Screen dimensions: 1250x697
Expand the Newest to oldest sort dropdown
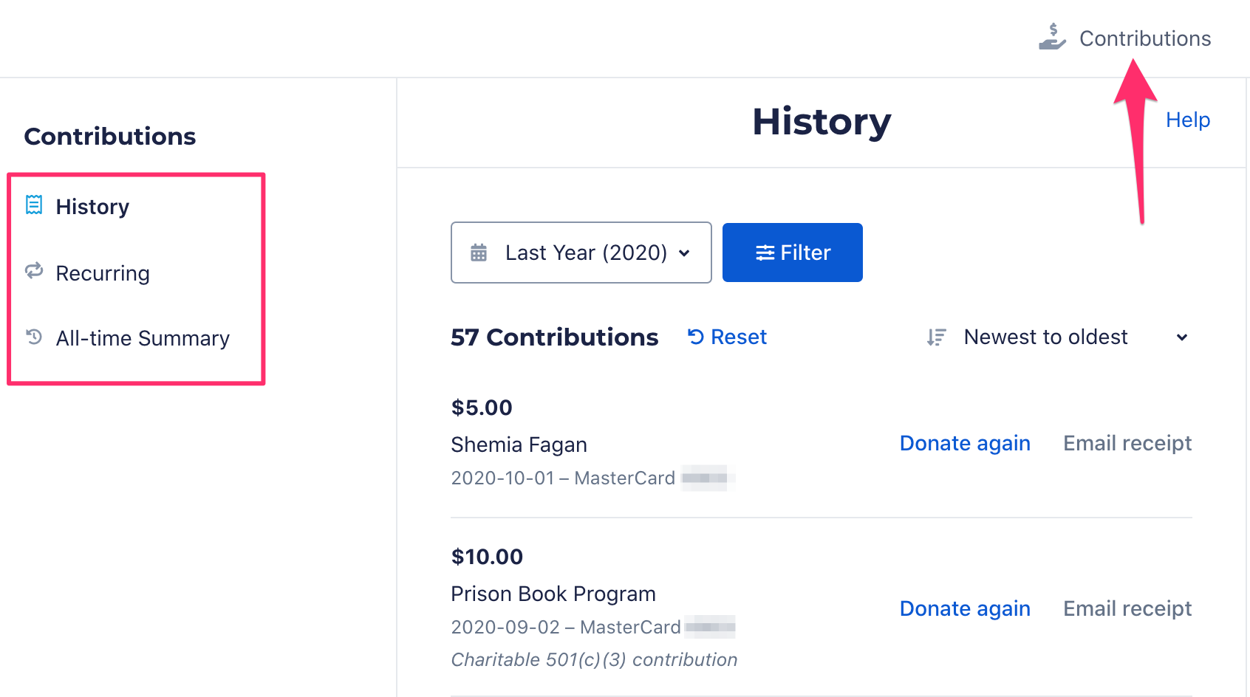click(x=1058, y=337)
